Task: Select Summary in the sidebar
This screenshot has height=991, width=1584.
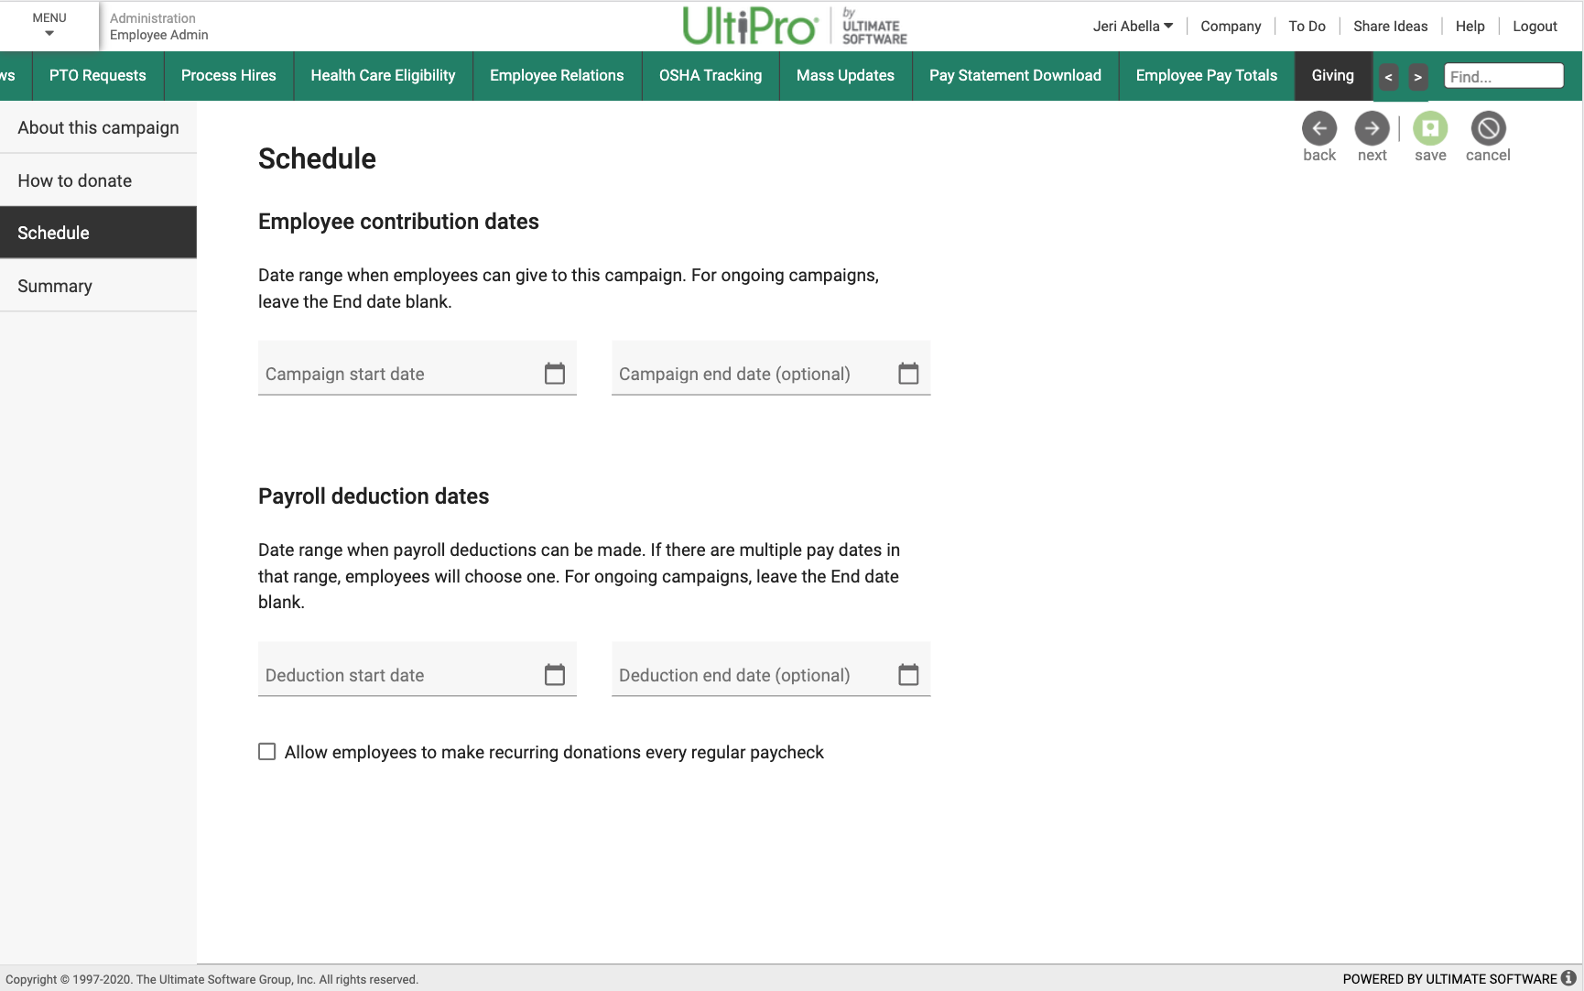Action: click(54, 285)
